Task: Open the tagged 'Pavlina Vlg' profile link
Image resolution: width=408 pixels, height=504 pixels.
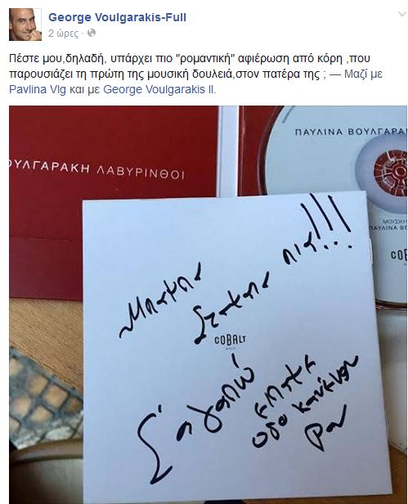Action: (38, 89)
